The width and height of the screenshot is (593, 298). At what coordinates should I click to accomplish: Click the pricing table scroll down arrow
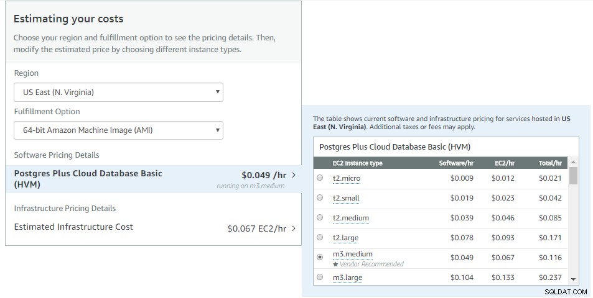573,279
